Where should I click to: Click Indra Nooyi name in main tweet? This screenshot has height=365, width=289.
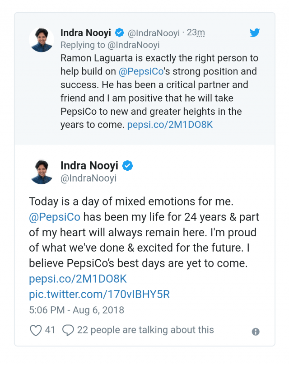[90, 166]
